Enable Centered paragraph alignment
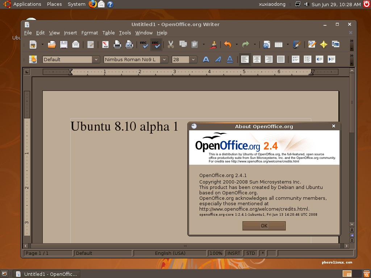 click(257, 59)
